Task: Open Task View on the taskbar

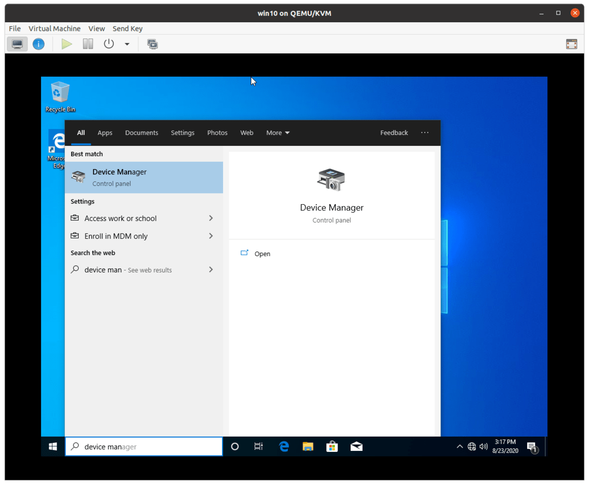Action: (258, 446)
